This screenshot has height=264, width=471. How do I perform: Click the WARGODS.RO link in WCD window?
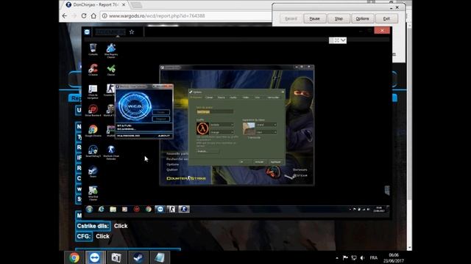[x=128, y=136]
